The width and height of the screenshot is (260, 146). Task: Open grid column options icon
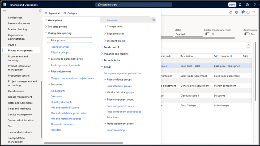point(250,56)
